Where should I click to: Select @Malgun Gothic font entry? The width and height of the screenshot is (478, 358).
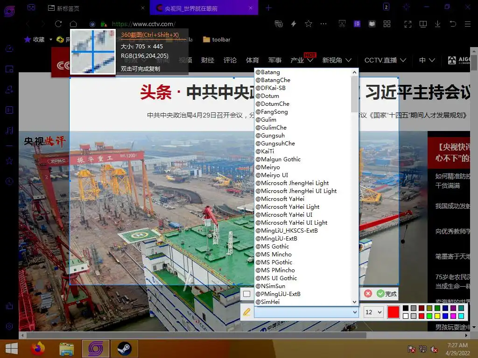pyautogui.click(x=302, y=159)
